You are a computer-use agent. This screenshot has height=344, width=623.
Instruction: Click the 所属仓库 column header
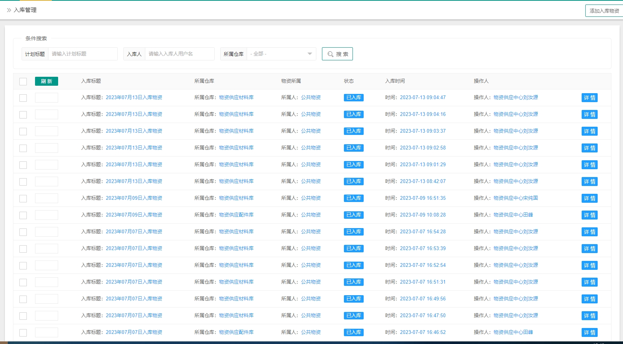[204, 81]
